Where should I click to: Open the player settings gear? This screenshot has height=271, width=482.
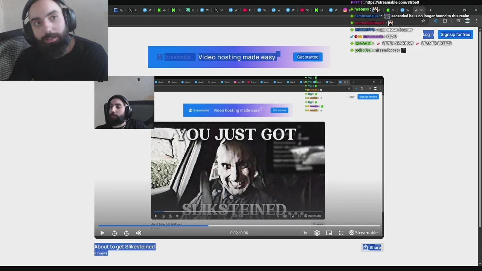coord(317,233)
